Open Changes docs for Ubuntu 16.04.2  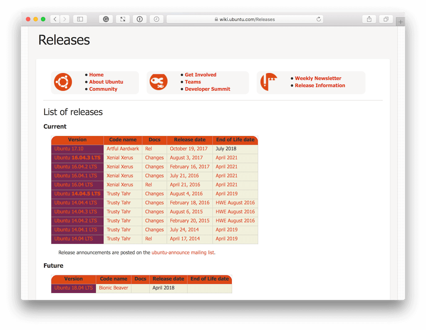(x=154, y=166)
